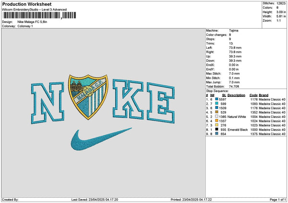
Task: Click the Trims value '13'
Action: 231,44
